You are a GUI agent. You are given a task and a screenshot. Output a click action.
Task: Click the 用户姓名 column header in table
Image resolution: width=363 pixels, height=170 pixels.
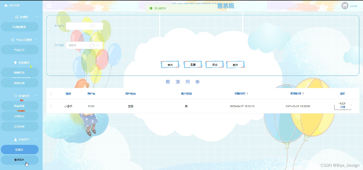[x=131, y=94]
